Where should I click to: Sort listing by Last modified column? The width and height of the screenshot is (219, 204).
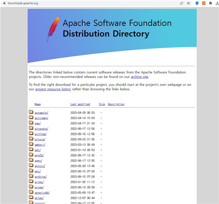pos(80,104)
